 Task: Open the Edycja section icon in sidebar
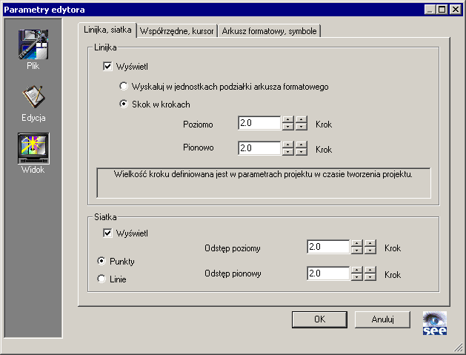[33, 96]
